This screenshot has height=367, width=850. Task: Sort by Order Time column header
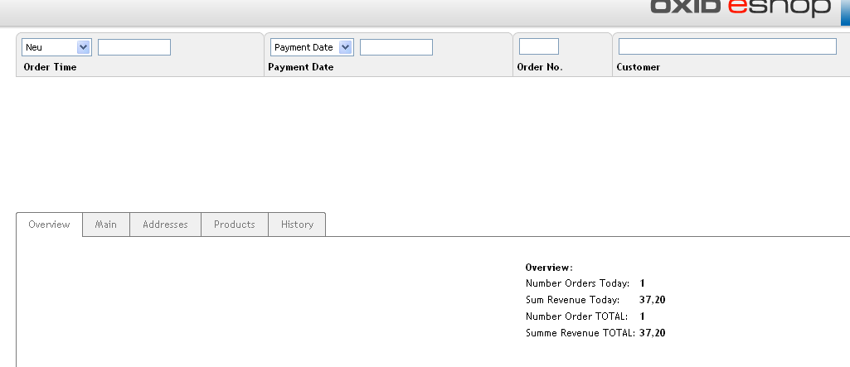(50, 67)
